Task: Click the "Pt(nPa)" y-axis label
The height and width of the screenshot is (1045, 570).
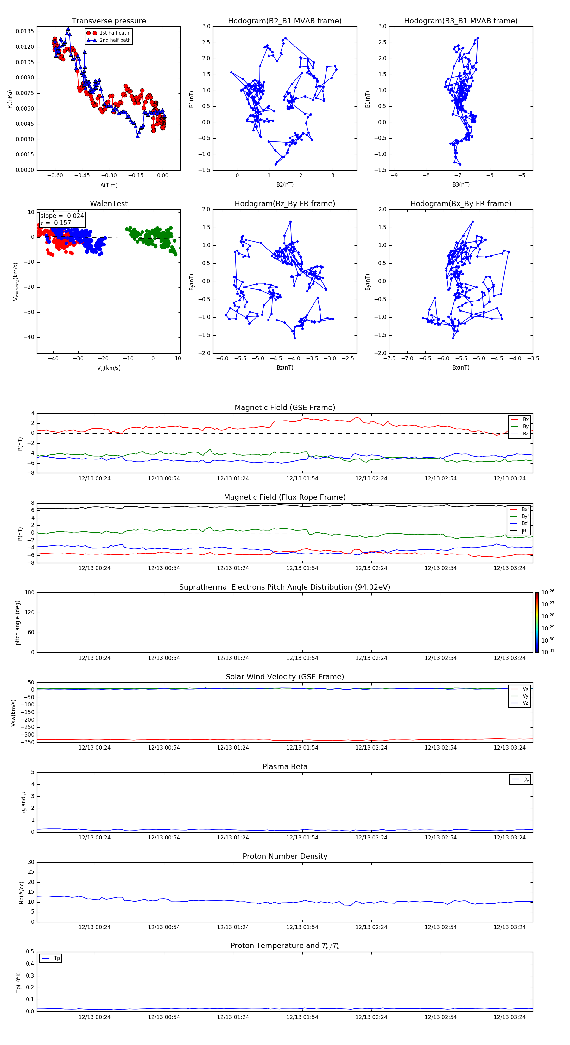Action: 10,99
